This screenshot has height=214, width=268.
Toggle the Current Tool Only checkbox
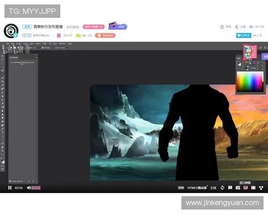tap(10, 181)
